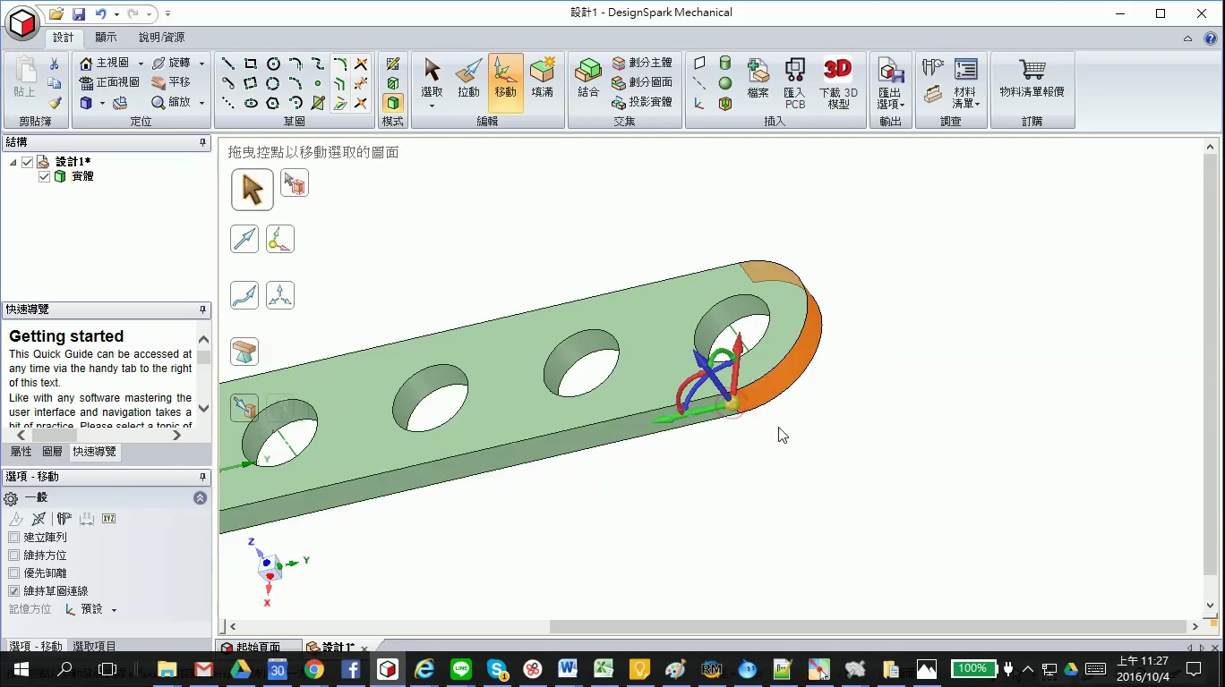Image resolution: width=1225 pixels, height=687 pixels.
Task: Select the sketch circle tool
Action: (x=273, y=64)
